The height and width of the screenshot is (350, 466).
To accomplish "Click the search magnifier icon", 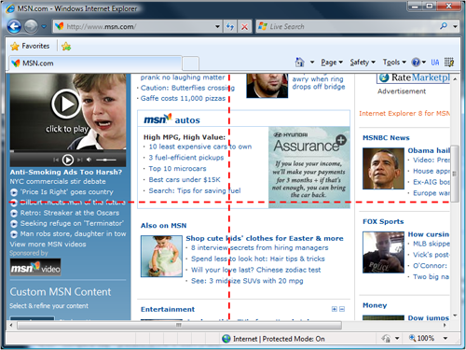I will click(444, 26).
